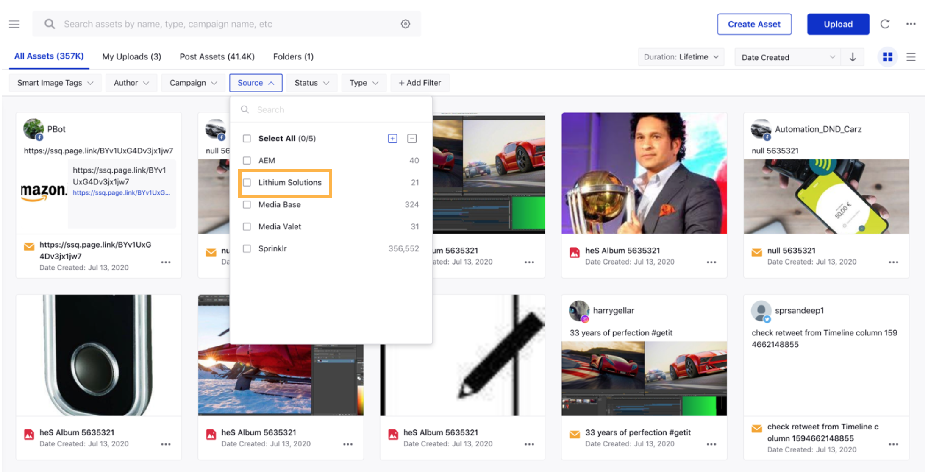Click the Upload button
928x474 pixels.
coord(838,24)
